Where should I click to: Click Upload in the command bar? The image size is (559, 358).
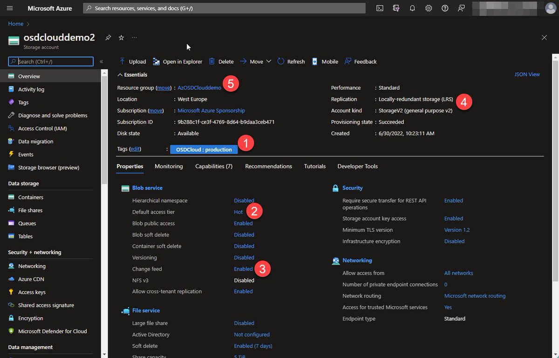pos(132,62)
